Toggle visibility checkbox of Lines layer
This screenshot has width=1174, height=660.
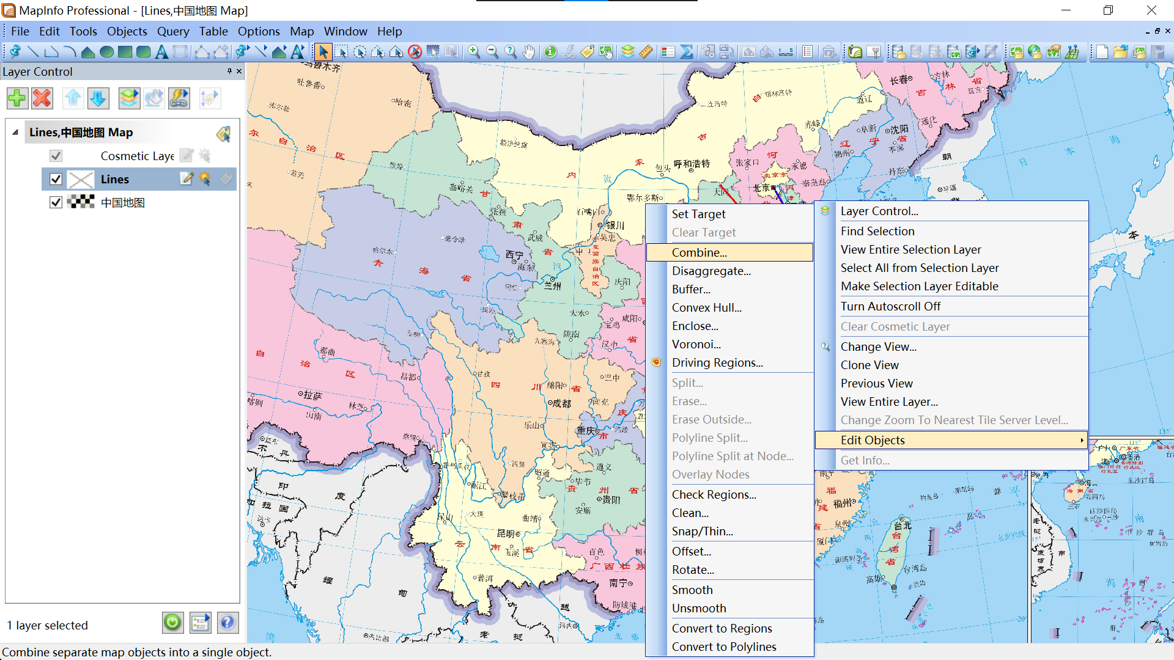pos(56,179)
